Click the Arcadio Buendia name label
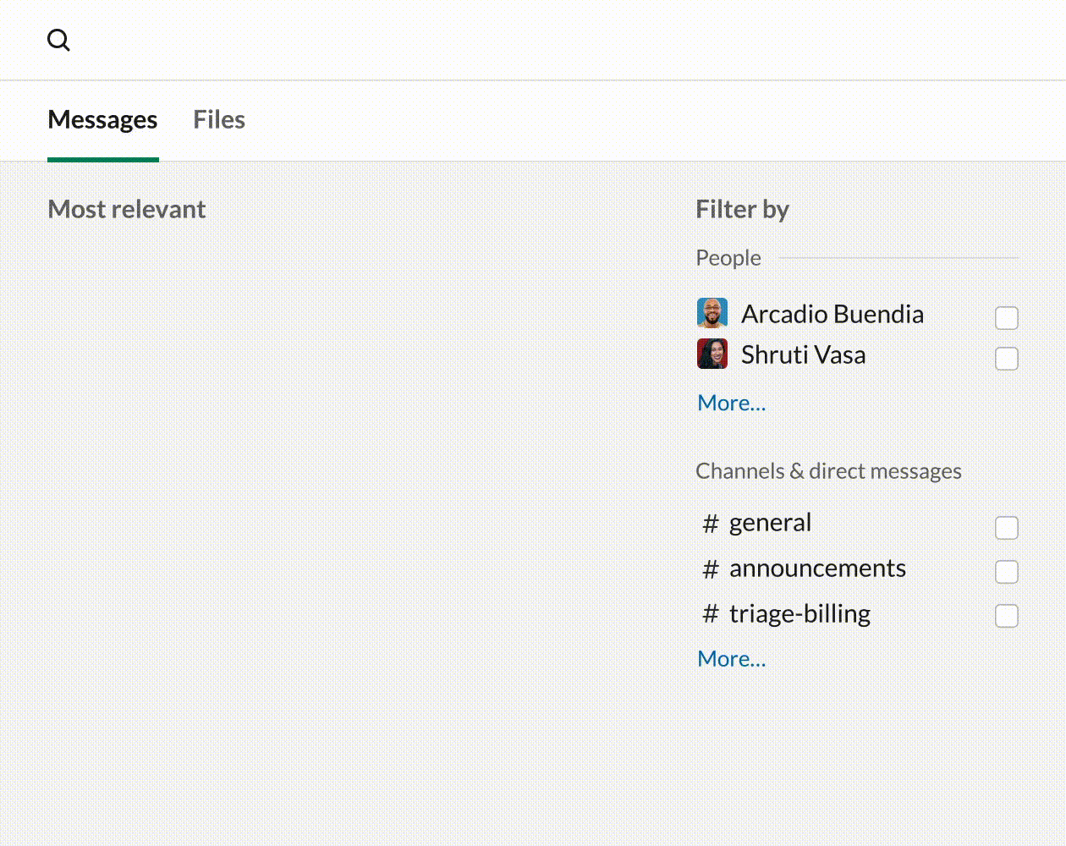 point(832,314)
